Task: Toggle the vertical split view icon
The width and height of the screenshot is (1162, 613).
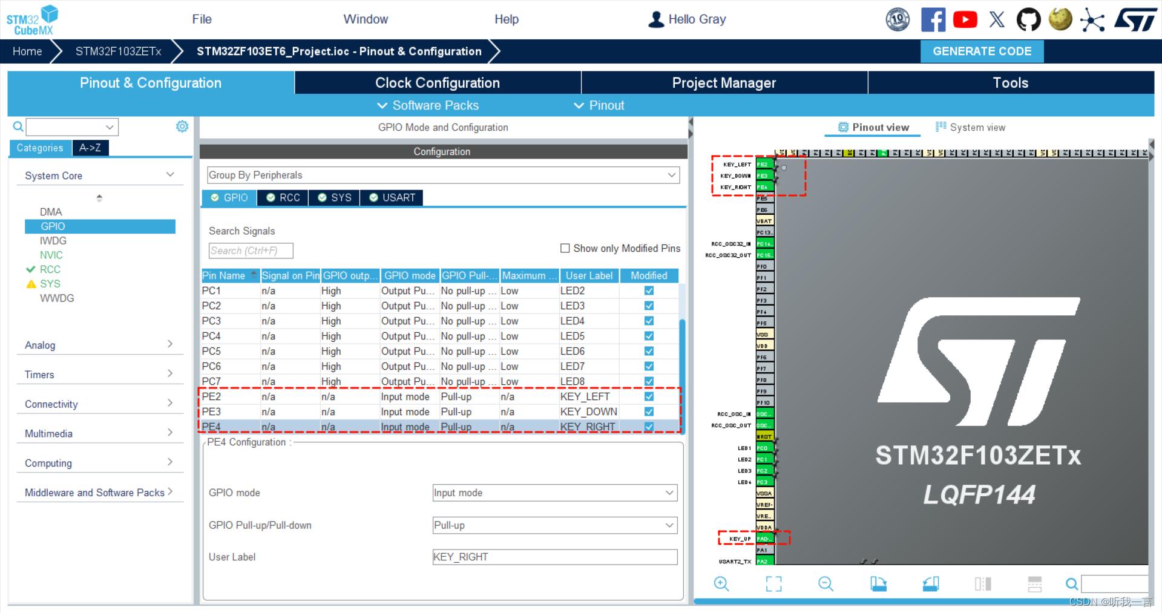Action: click(x=983, y=583)
